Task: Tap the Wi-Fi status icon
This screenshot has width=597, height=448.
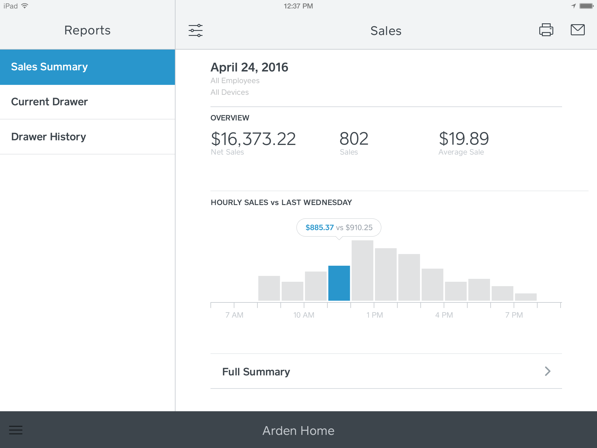Action: (x=25, y=6)
